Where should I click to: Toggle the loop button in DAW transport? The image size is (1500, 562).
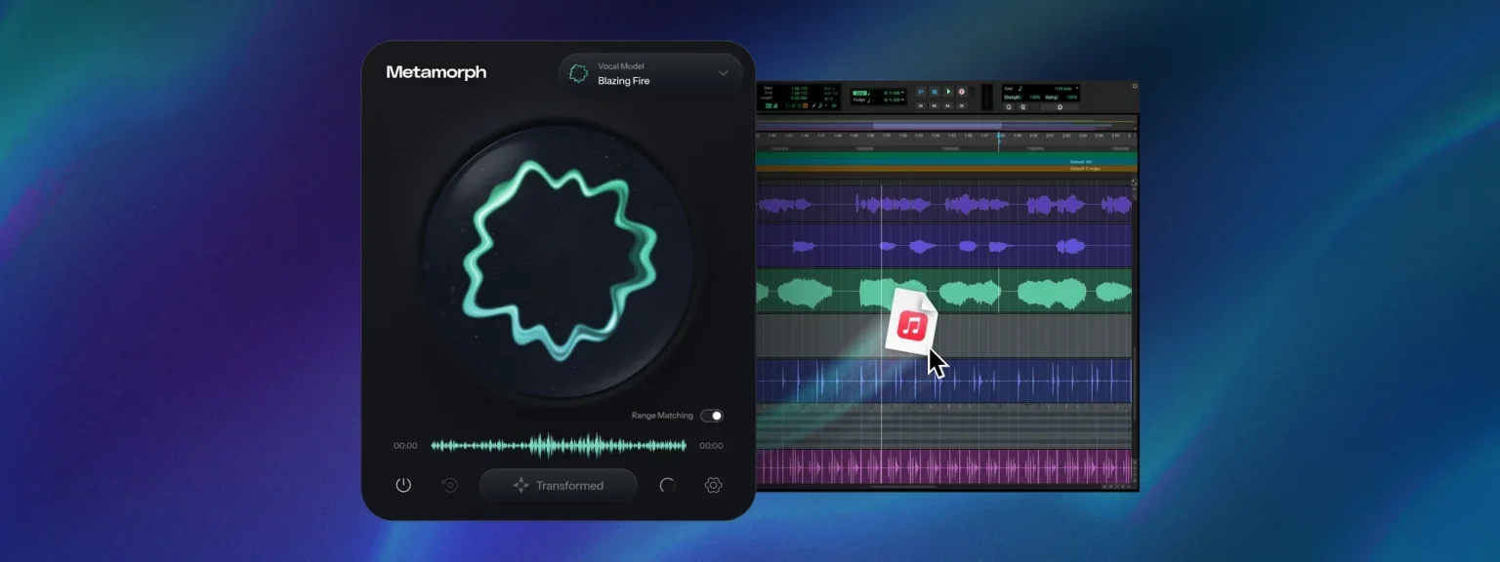click(920, 92)
